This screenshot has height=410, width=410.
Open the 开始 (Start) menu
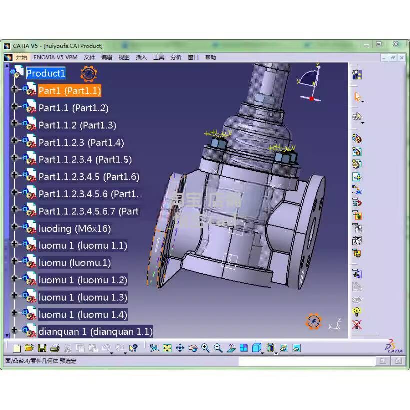tap(21, 57)
